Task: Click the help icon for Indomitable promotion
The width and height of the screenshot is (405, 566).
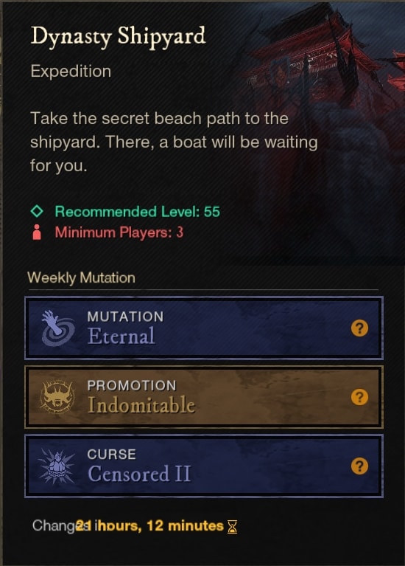Action: tap(359, 397)
